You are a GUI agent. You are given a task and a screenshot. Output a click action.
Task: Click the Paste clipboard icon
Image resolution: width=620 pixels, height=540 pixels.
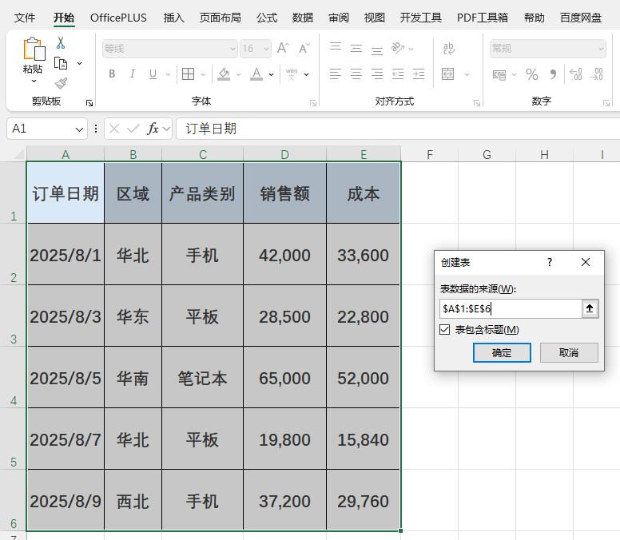[34, 49]
